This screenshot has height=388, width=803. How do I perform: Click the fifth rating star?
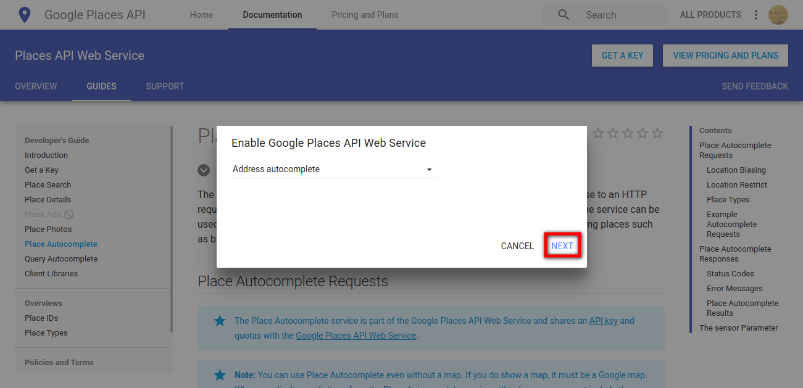pyautogui.click(x=657, y=133)
